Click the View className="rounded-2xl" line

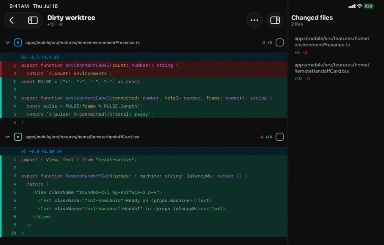144,192
